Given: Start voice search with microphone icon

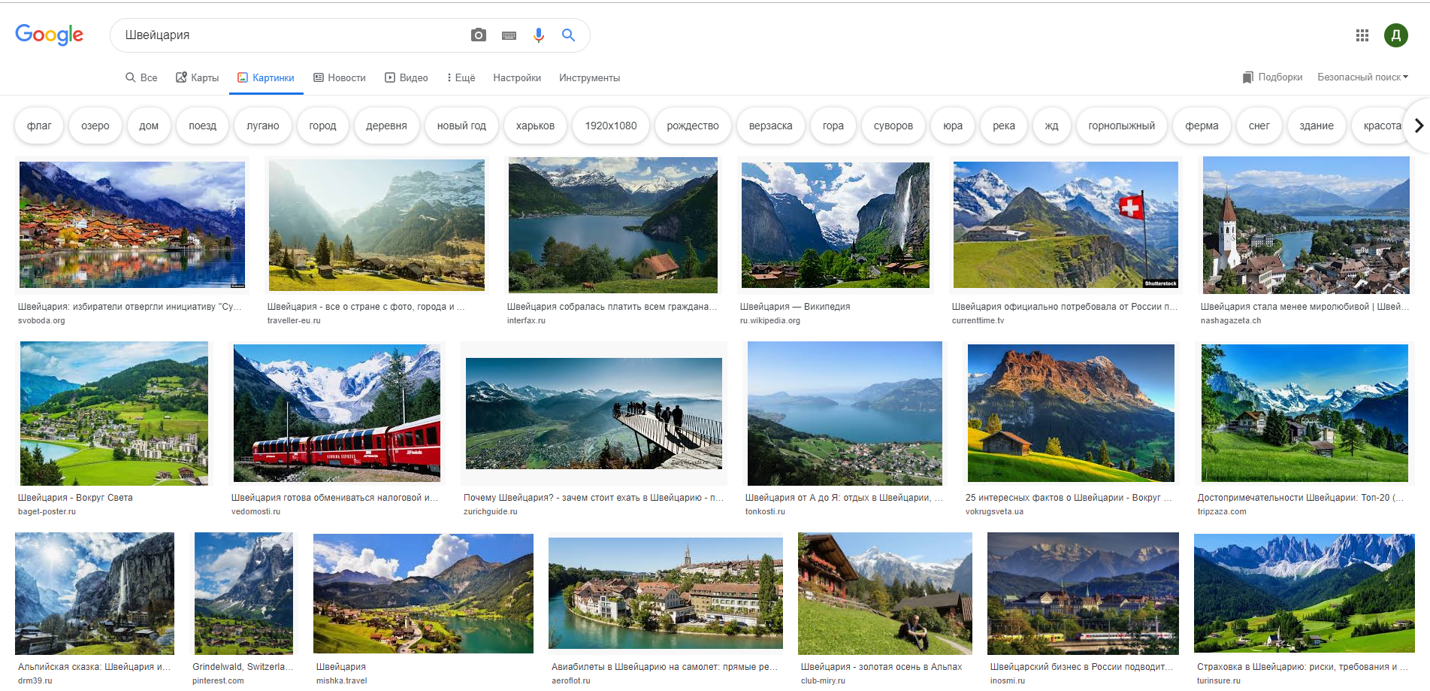Looking at the screenshot, I should (538, 35).
